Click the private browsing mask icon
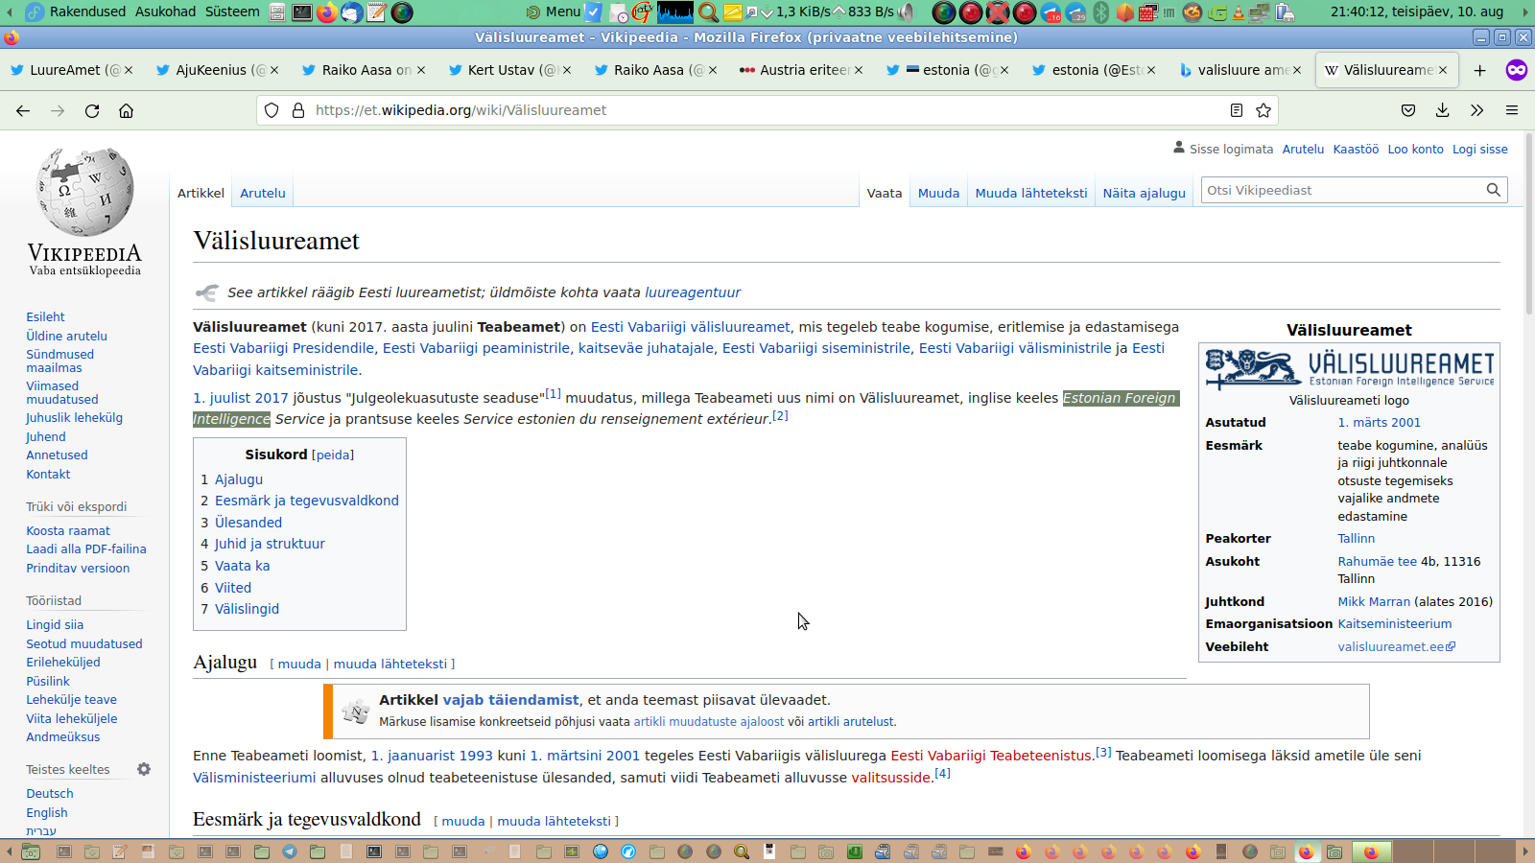The image size is (1535, 863). (1516, 70)
